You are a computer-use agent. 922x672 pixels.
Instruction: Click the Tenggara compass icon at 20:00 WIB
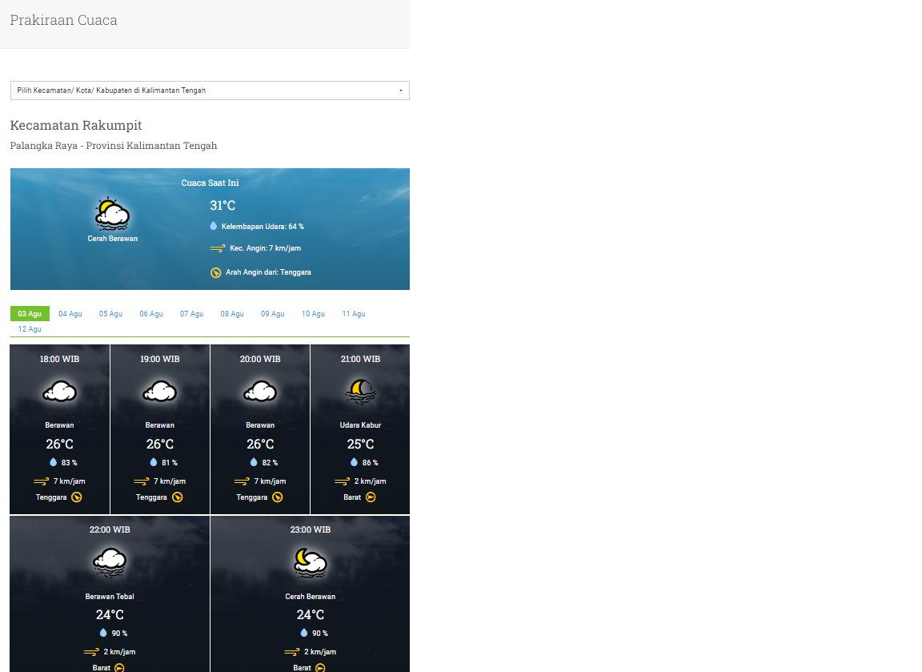point(278,497)
